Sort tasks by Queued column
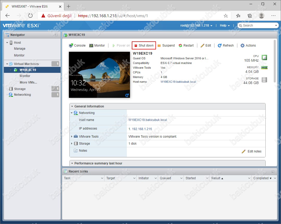Screen dimensions: 281x224 click(165, 178)
